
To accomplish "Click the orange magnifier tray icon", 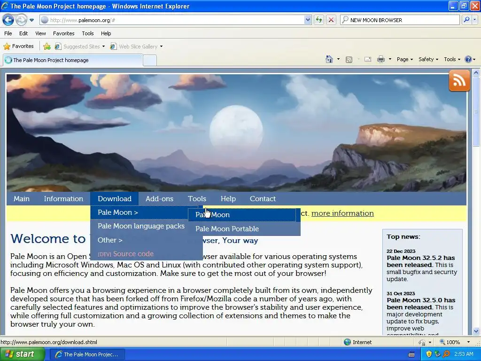I will click(446, 354).
